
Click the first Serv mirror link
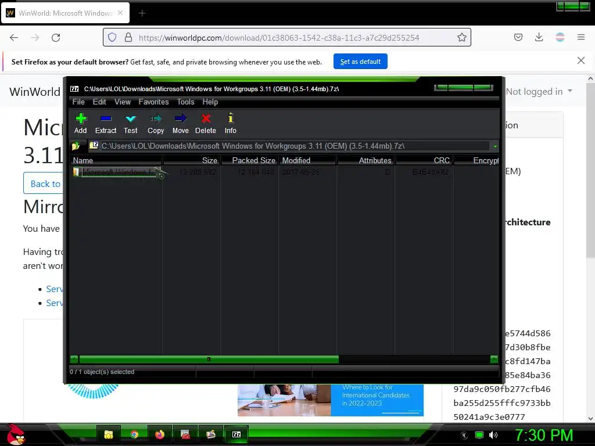[55, 289]
